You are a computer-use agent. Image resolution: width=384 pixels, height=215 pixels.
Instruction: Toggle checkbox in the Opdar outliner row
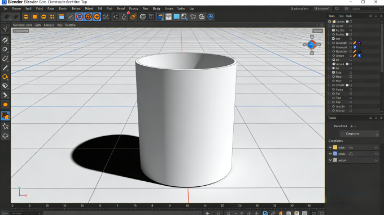coord(351,26)
